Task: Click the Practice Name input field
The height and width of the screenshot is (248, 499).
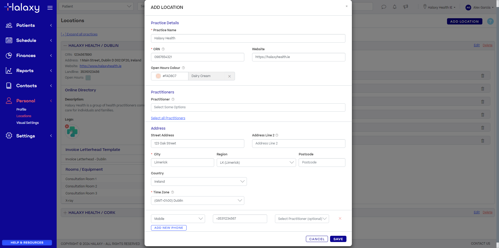Action: click(x=248, y=39)
